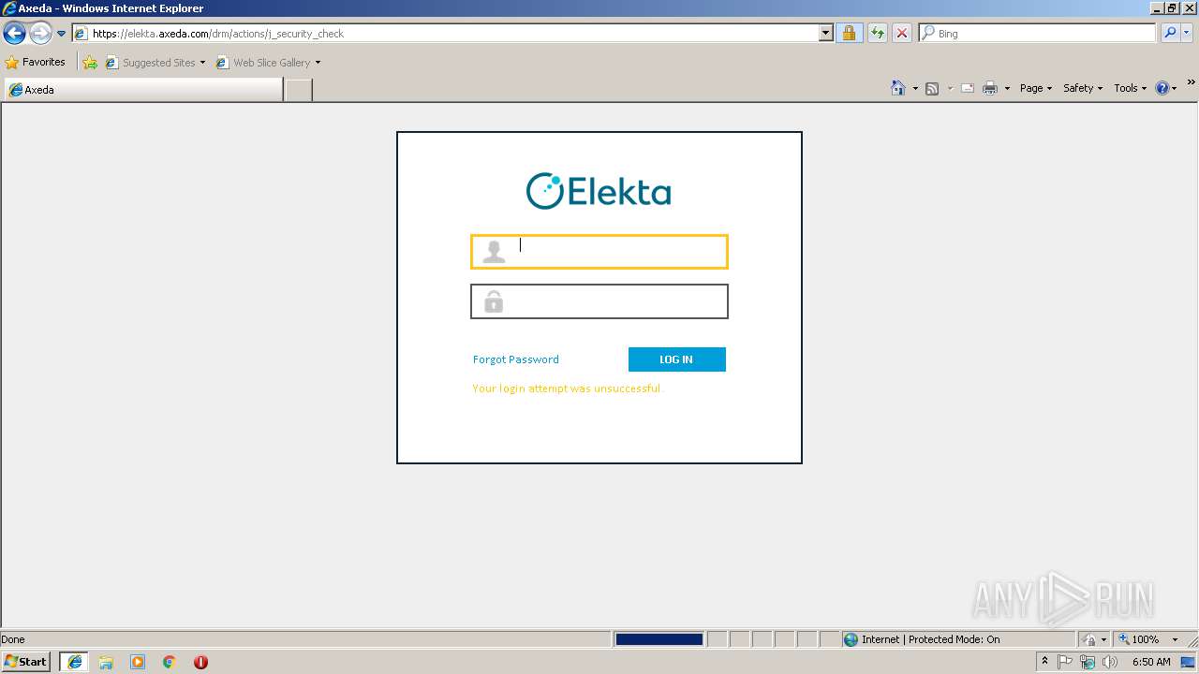Click the Elekta logo

(599, 191)
